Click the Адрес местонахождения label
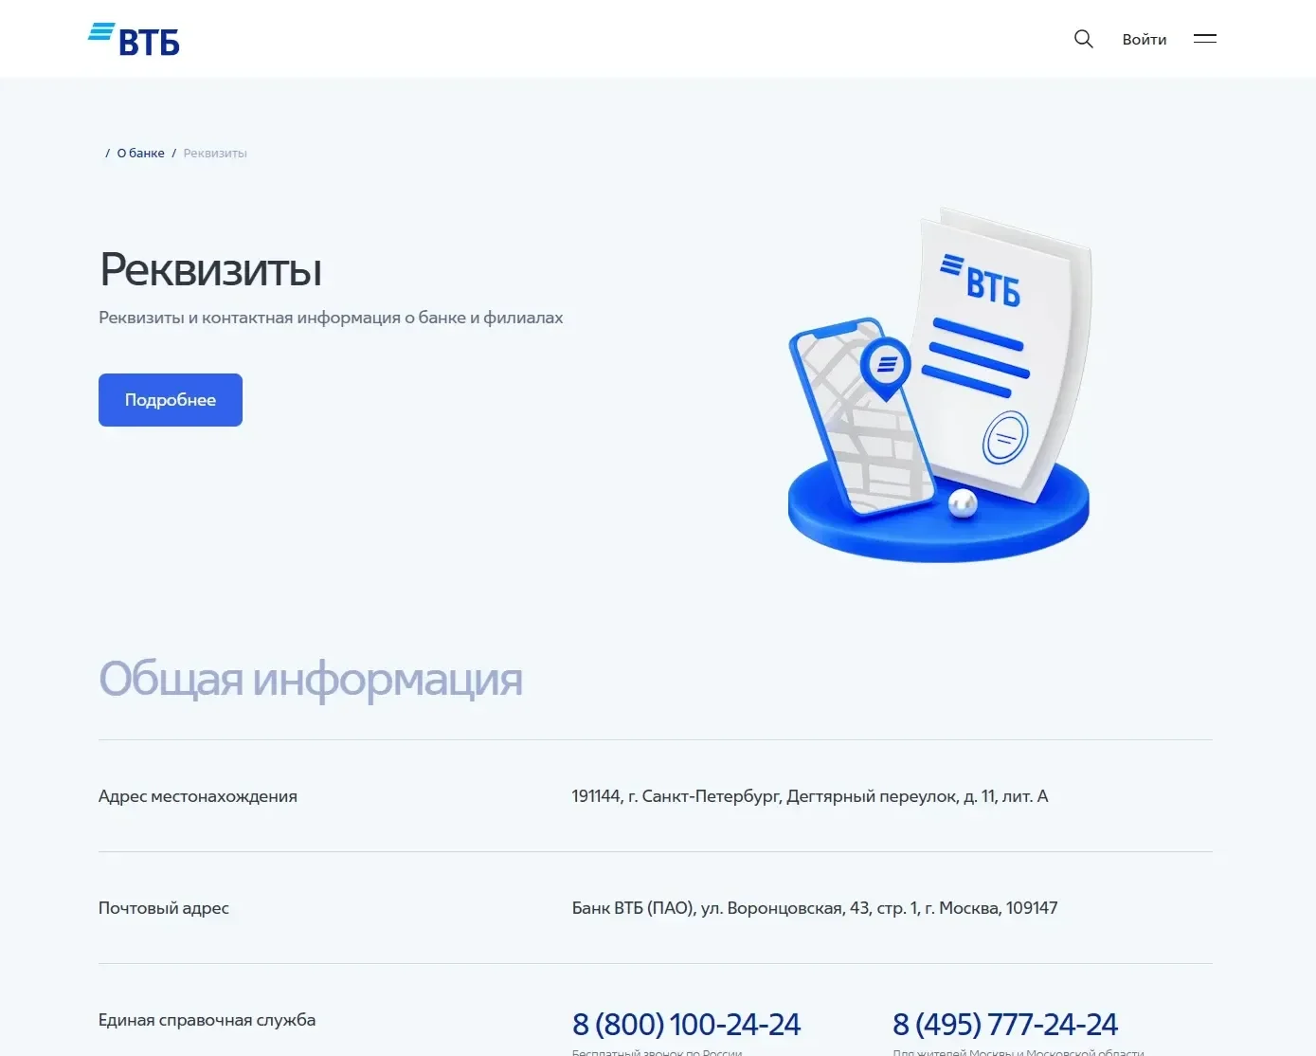 pos(198,796)
